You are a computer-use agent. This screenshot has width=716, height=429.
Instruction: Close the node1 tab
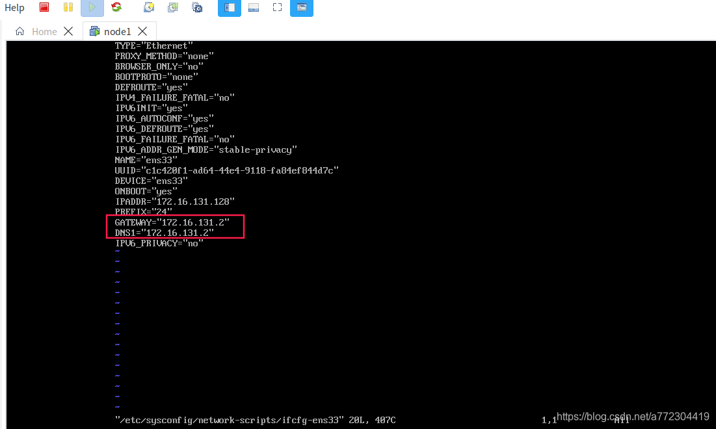[142, 31]
